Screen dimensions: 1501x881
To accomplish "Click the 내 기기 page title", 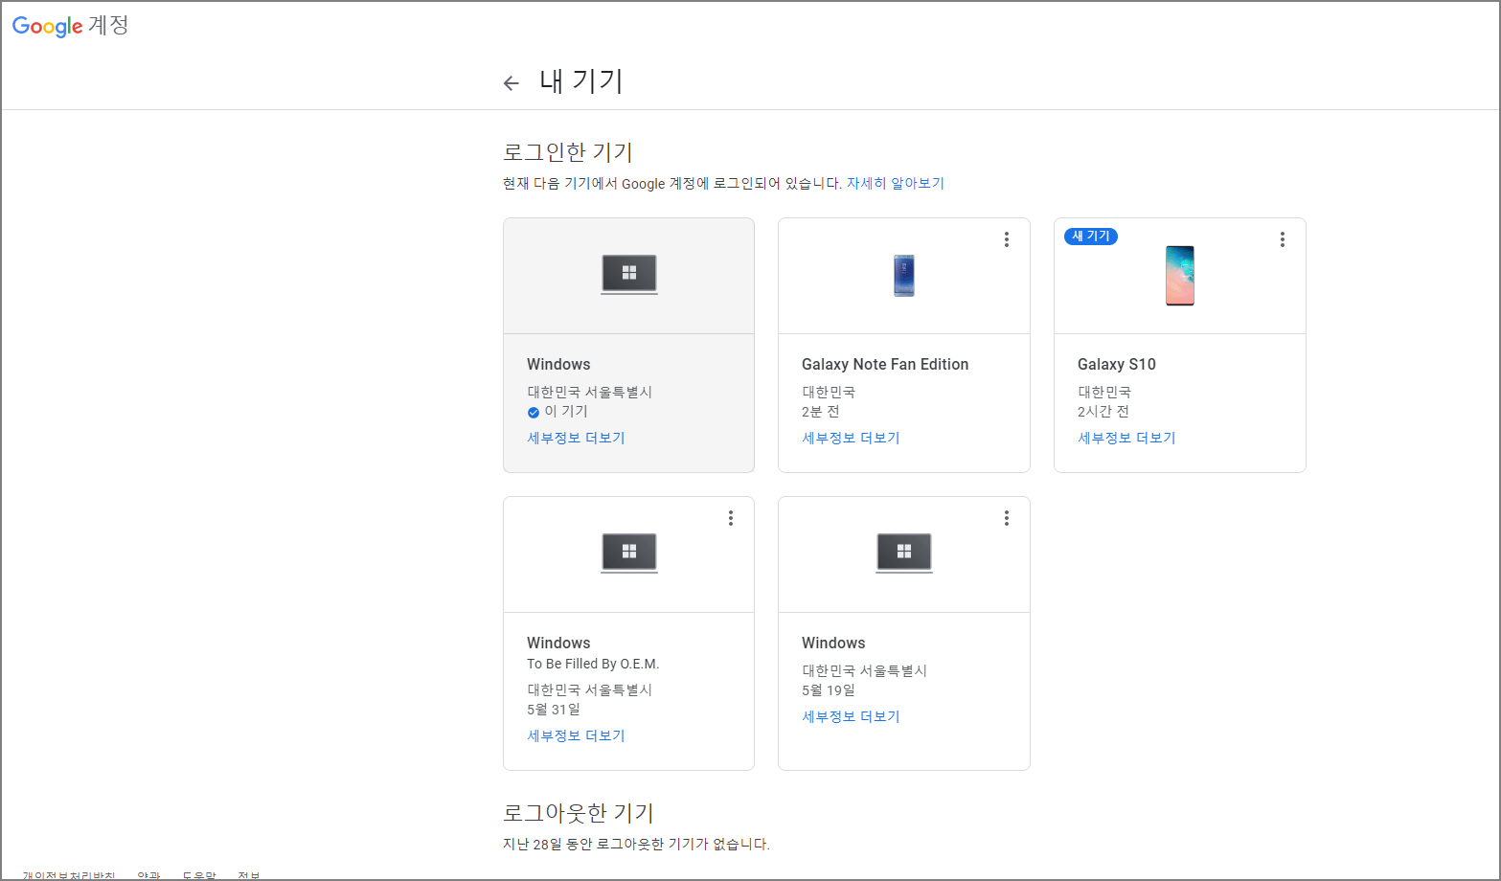I will [581, 81].
